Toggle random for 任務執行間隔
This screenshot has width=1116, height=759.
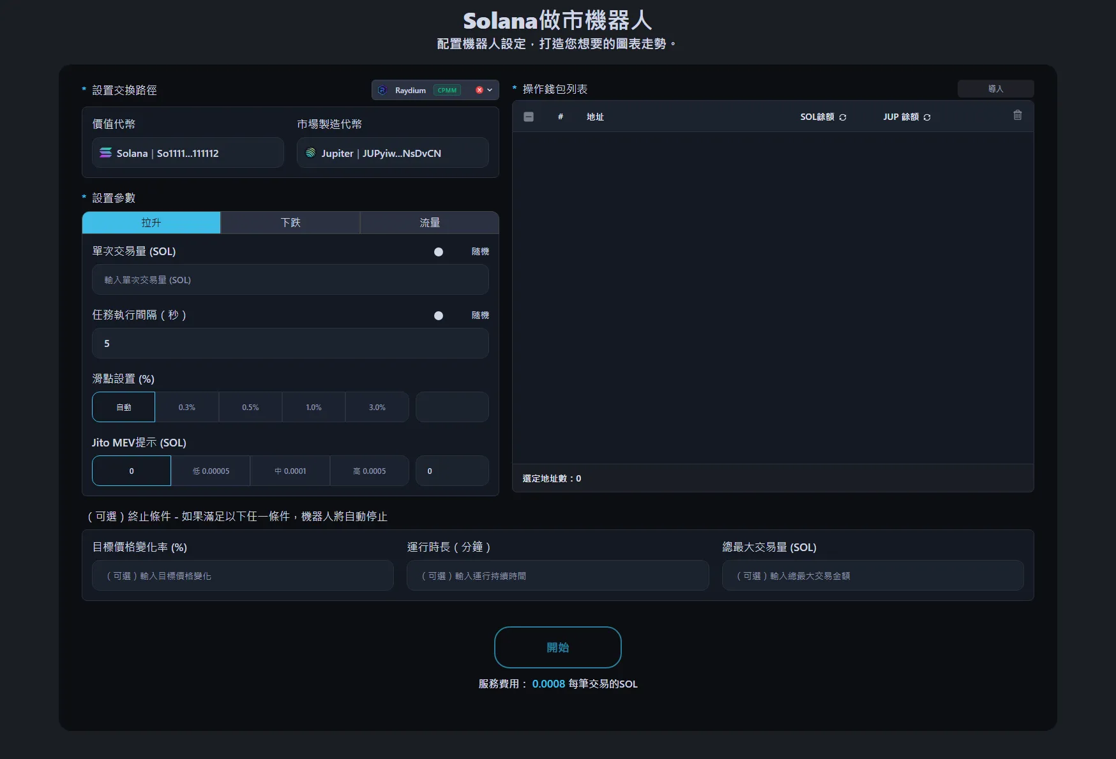(x=439, y=316)
